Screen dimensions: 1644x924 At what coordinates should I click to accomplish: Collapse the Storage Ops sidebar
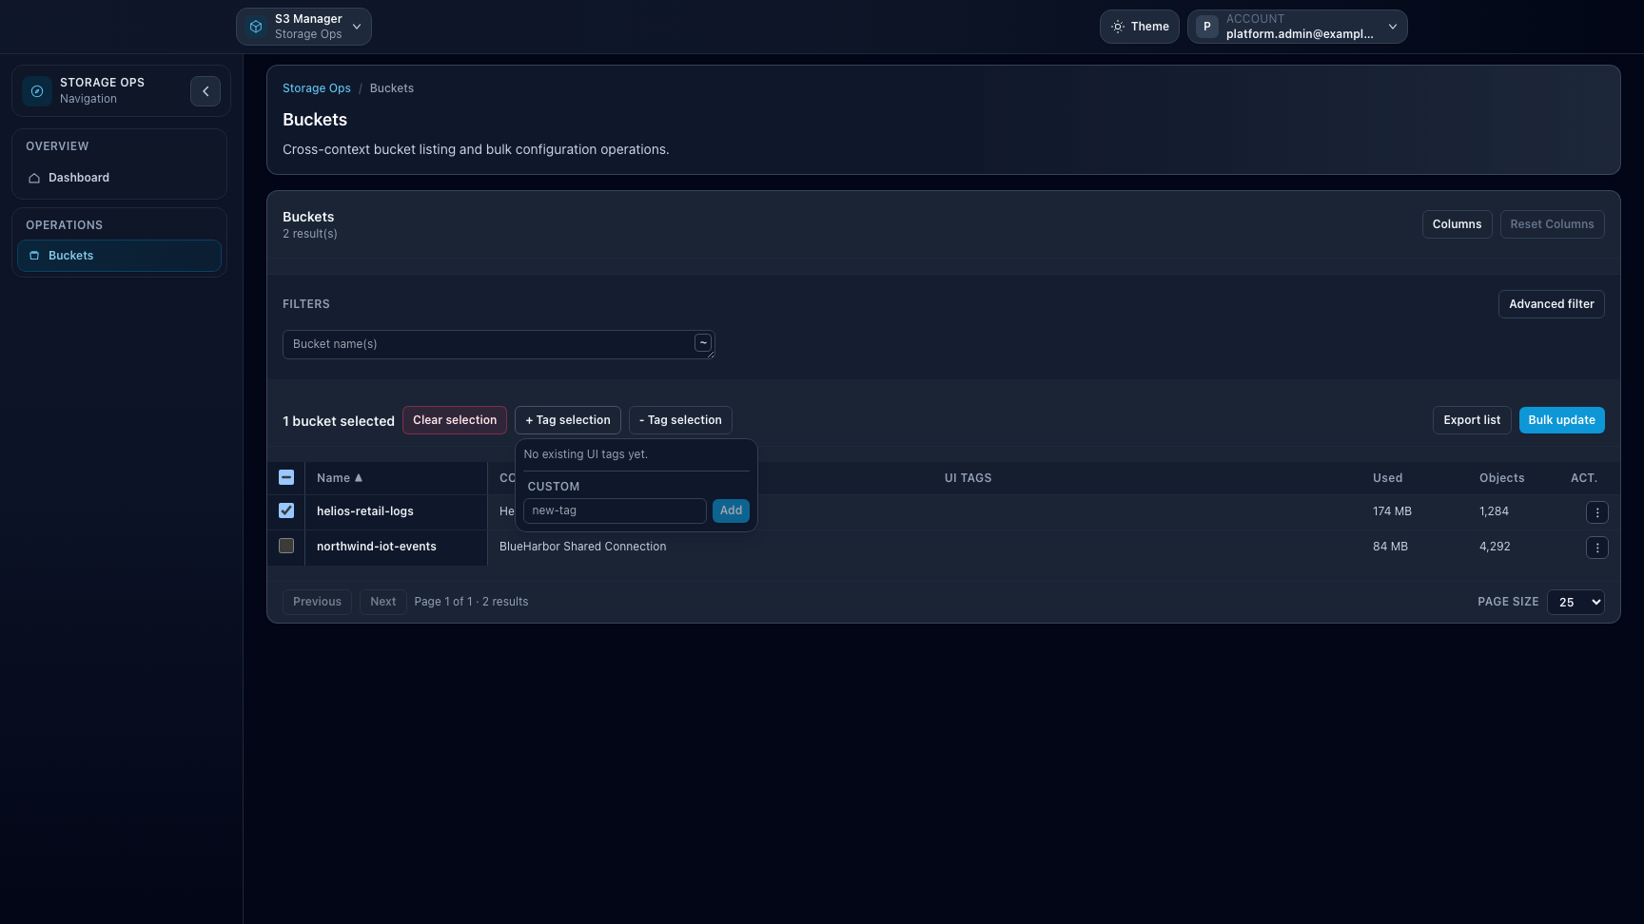tap(205, 90)
